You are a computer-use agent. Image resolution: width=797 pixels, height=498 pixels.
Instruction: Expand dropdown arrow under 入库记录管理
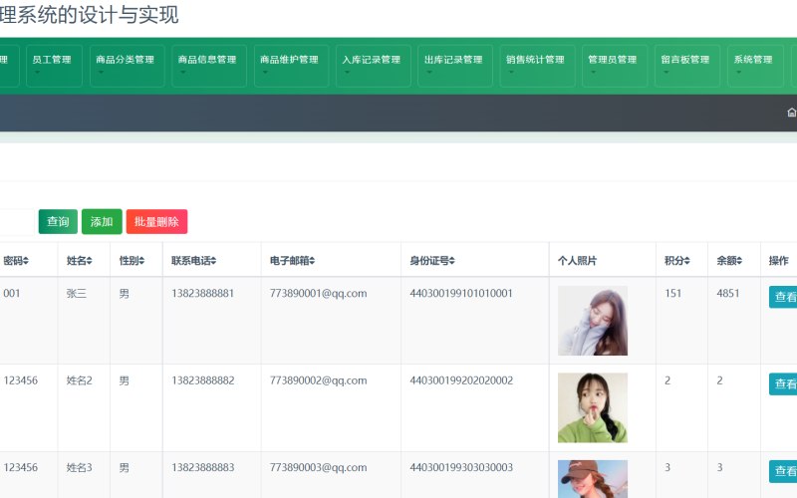point(347,72)
